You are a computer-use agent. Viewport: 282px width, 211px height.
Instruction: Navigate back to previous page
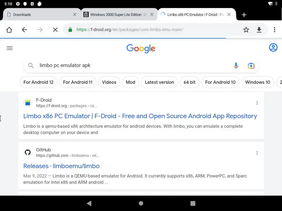pyautogui.click(x=25, y=30)
